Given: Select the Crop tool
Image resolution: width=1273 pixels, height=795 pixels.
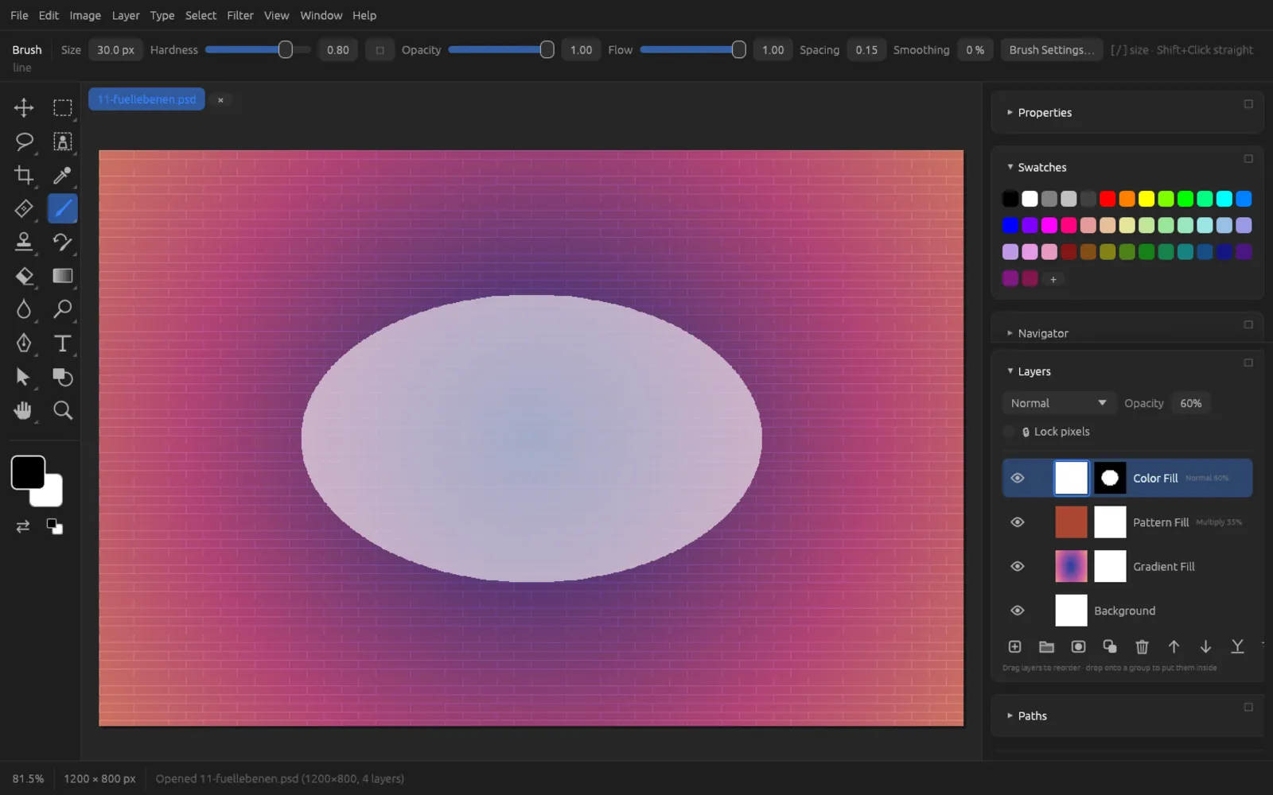Looking at the screenshot, I should point(24,175).
